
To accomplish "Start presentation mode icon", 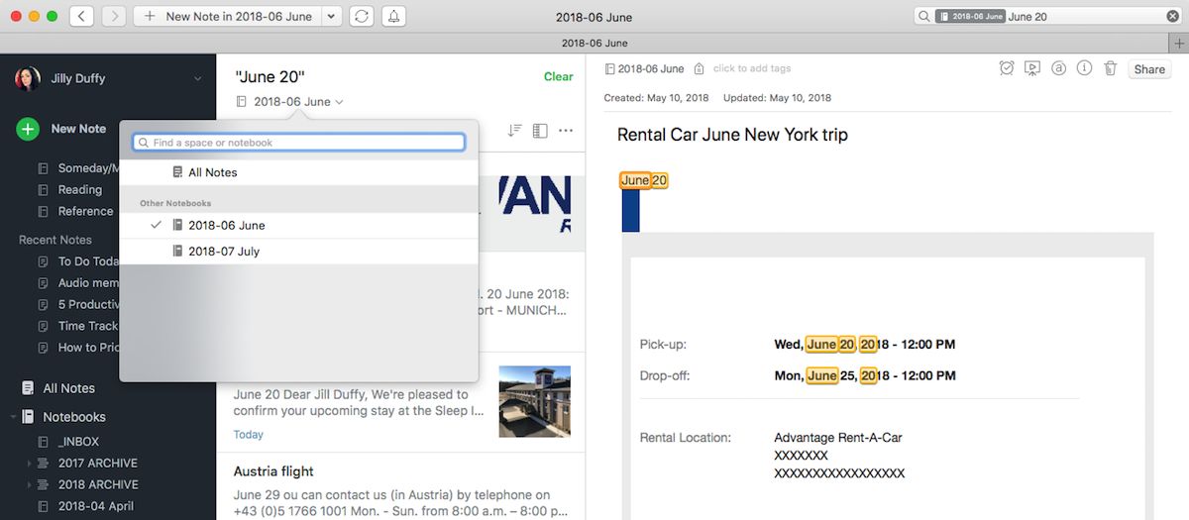I will click(1032, 68).
